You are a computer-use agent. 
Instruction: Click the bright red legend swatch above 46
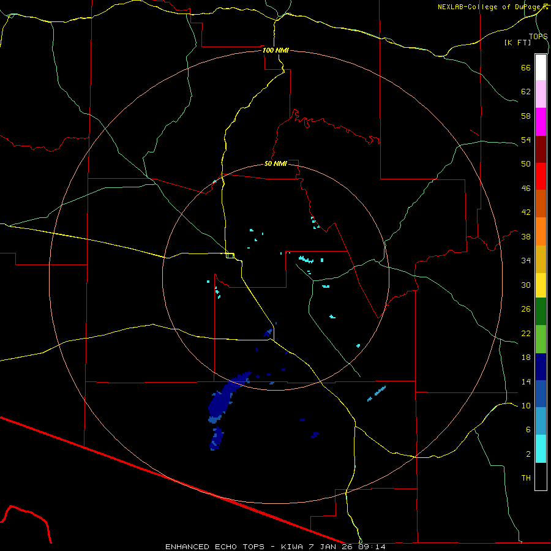[541, 176]
